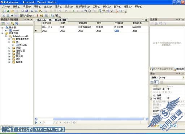Image resolution: width=185 pixels, height=134 pixels.
Task: Click scroll-right arrow of results grid scrollbar
Action: 147,119
